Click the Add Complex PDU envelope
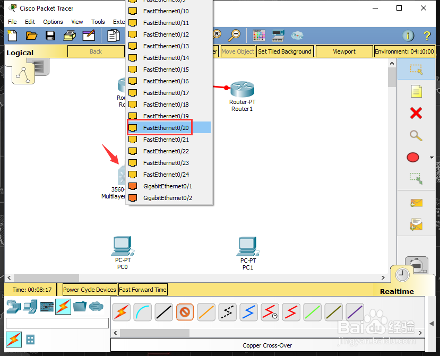This screenshot has height=356, width=440. pyautogui.click(x=416, y=224)
